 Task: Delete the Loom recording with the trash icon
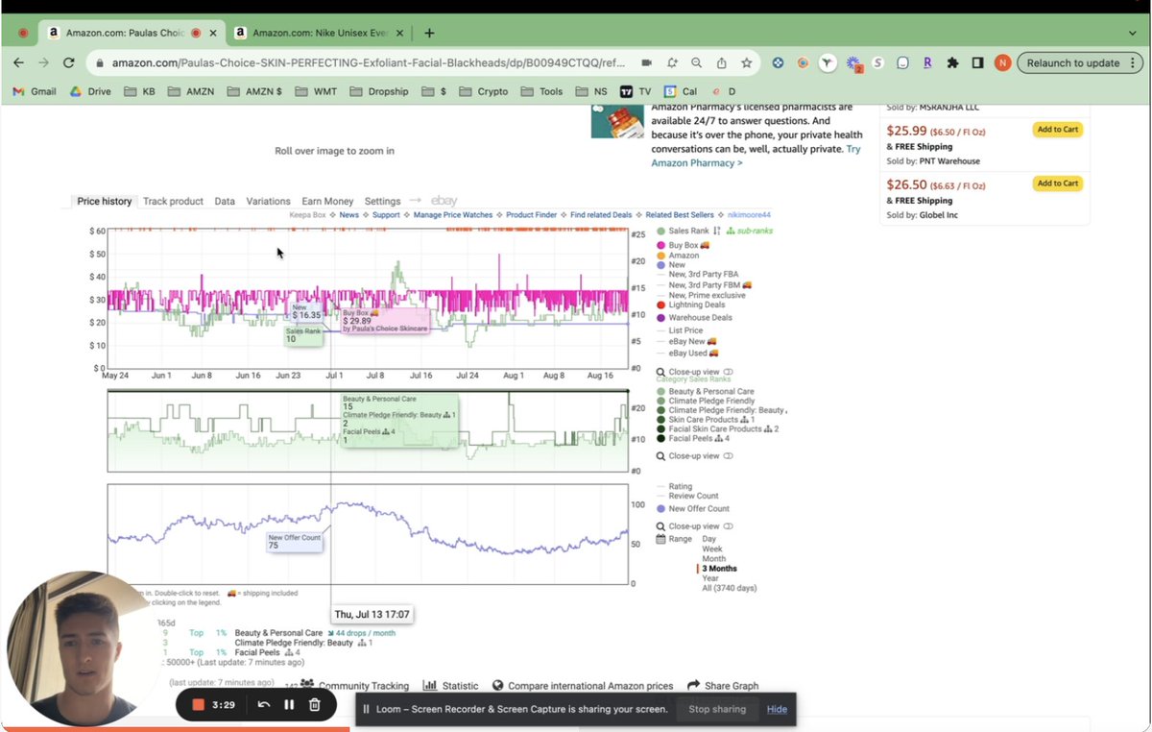(314, 705)
